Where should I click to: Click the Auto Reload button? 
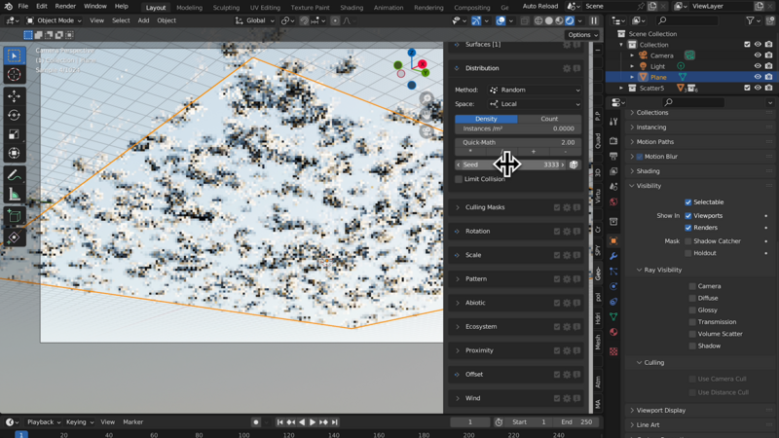point(539,7)
